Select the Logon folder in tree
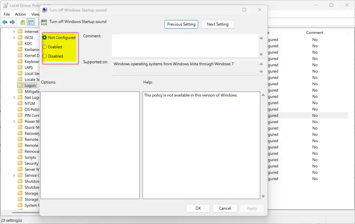355x224 pixels. 30,86
